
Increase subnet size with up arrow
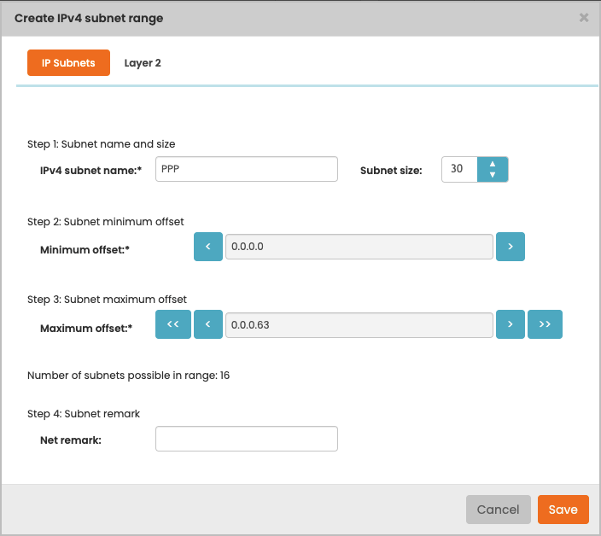[493, 164]
